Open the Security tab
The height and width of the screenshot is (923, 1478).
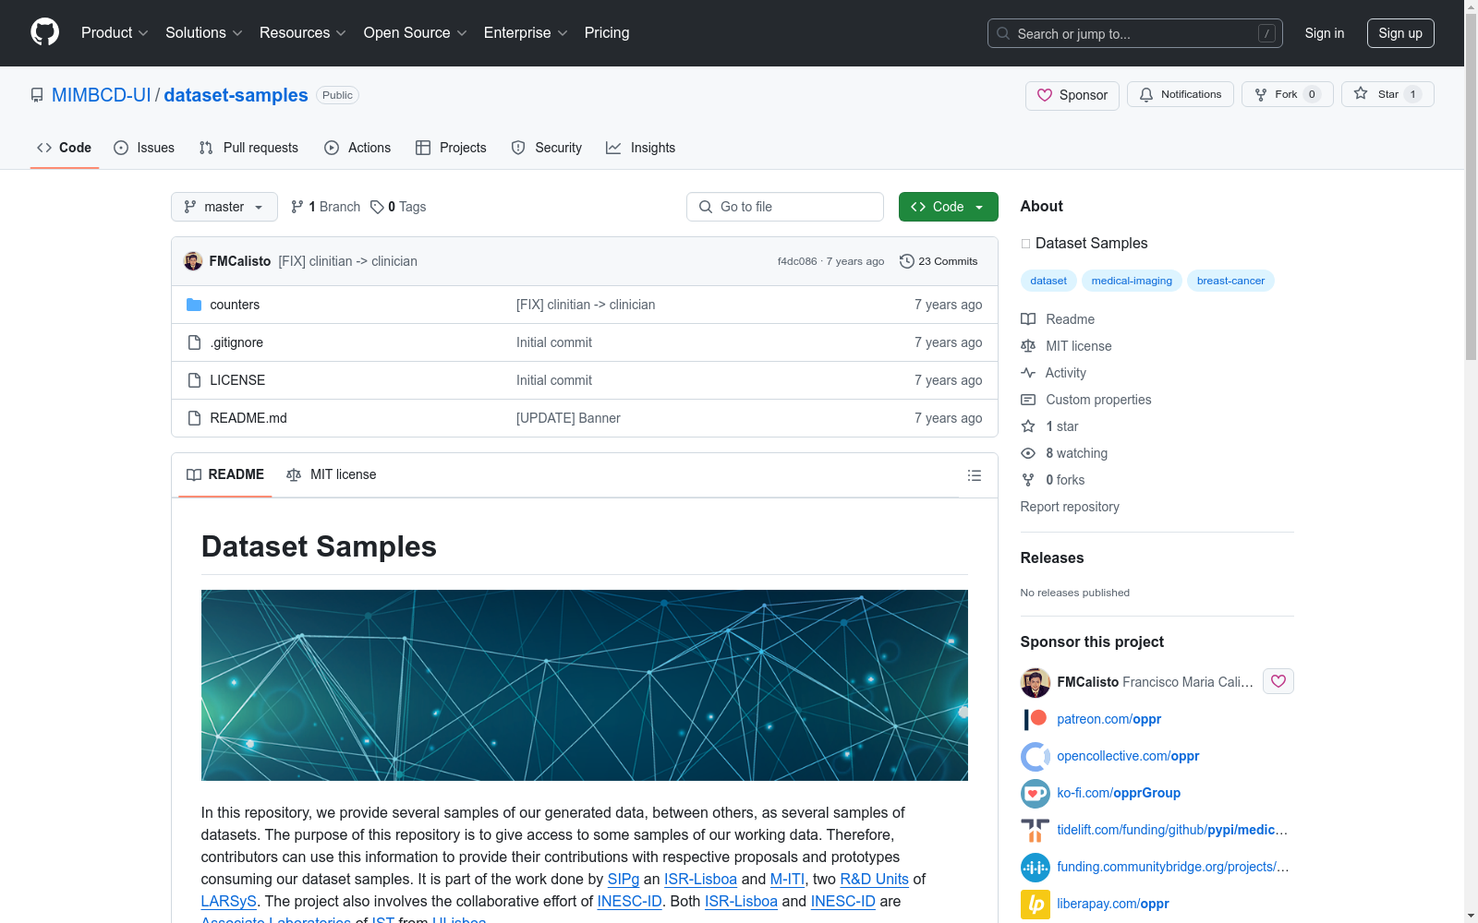click(547, 148)
